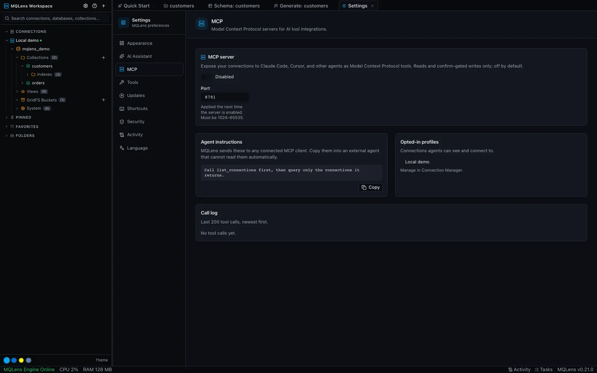Switch to the Schema: customers tab
The height and width of the screenshot is (373, 597).
[x=234, y=6]
